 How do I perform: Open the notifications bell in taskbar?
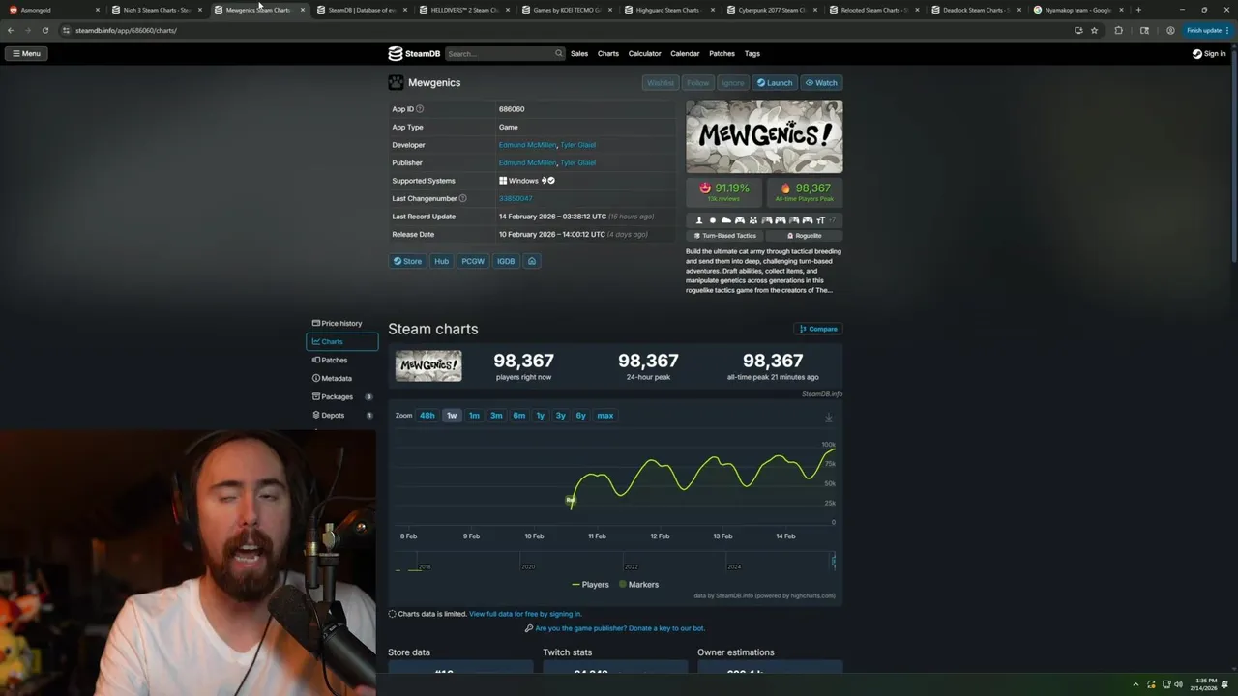pyautogui.click(x=1224, y=684)
